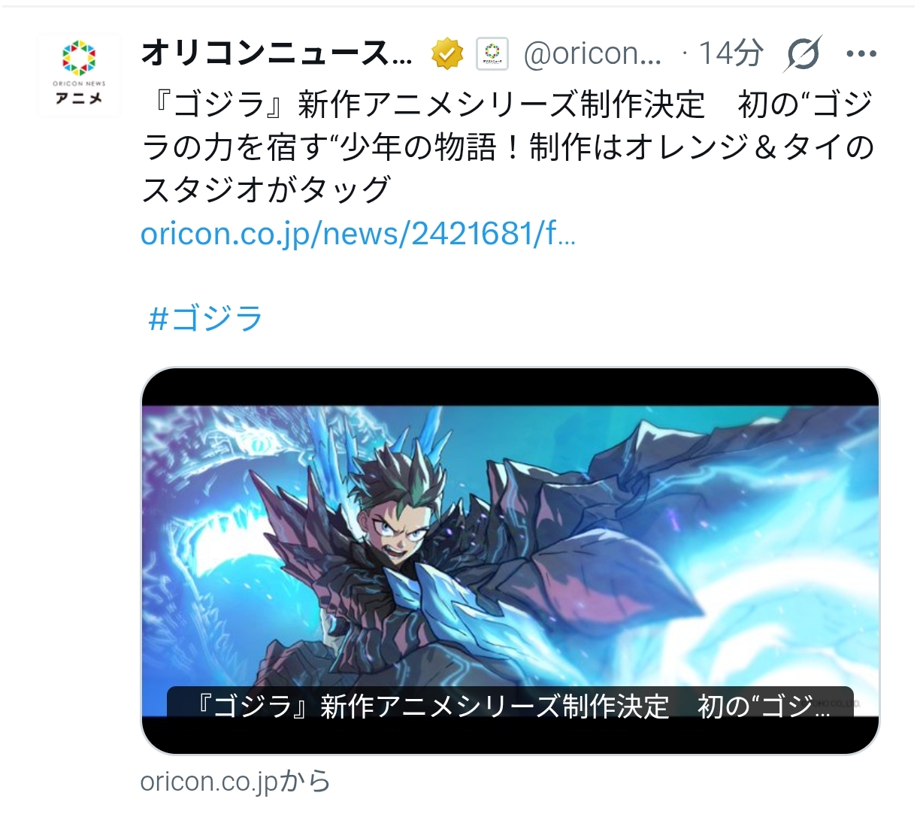Open the three-dot more options menu
917x817 pixels.
click(x=861, y=54)
